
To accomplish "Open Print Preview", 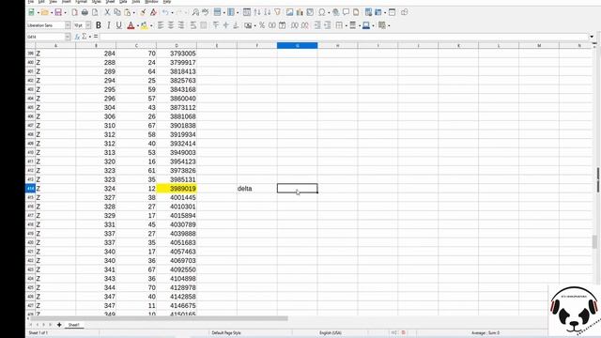I will (x=95, y=12).
